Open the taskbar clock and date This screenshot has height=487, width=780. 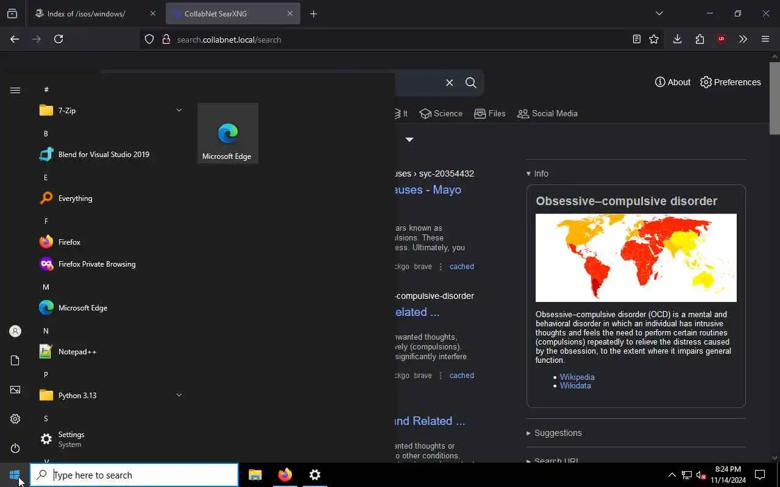click(x=728, y=475)
